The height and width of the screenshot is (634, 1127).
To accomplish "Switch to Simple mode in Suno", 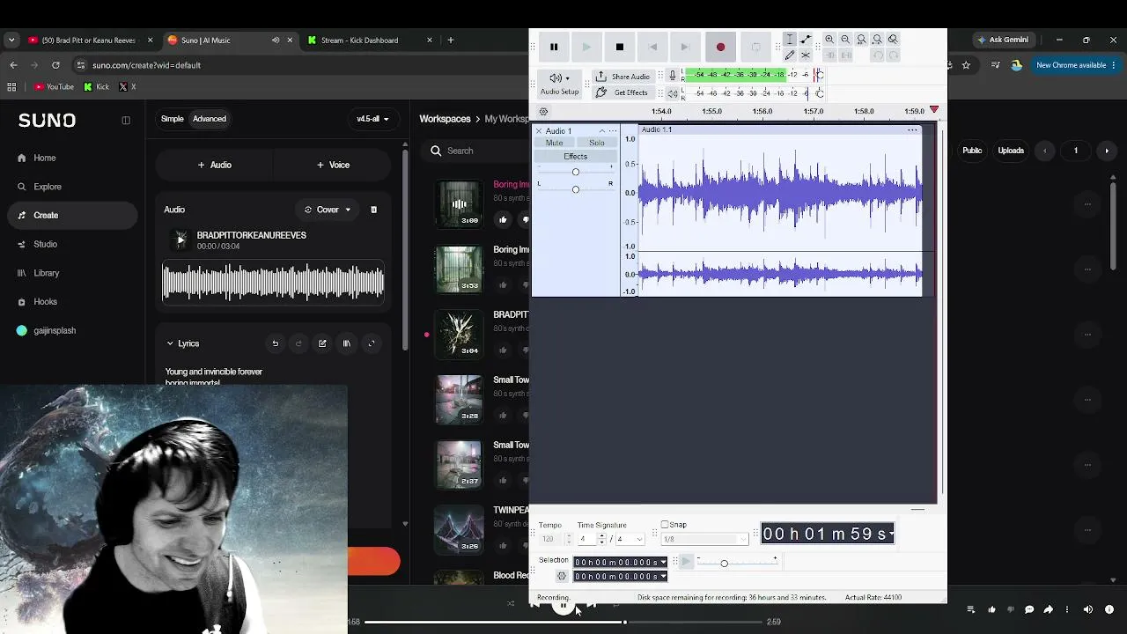I will [172, 119].
